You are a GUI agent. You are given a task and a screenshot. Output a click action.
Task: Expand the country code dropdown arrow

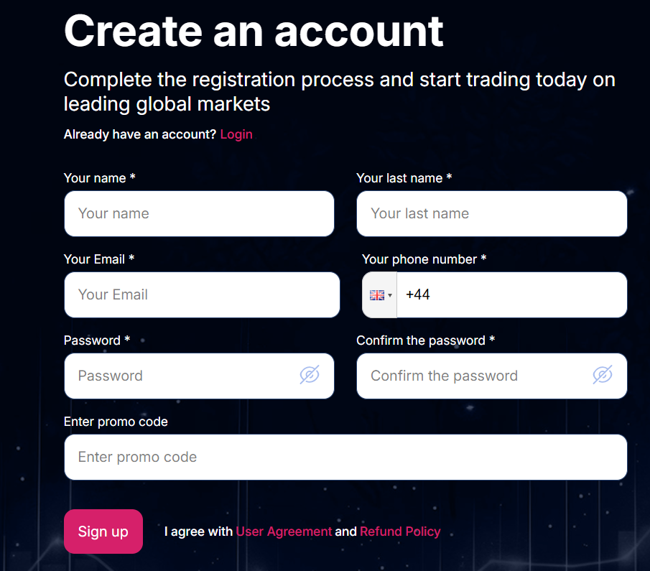click(390, 295)
